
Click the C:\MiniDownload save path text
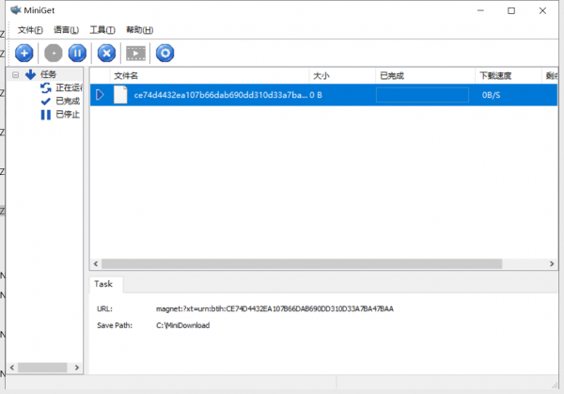point(182,325)
